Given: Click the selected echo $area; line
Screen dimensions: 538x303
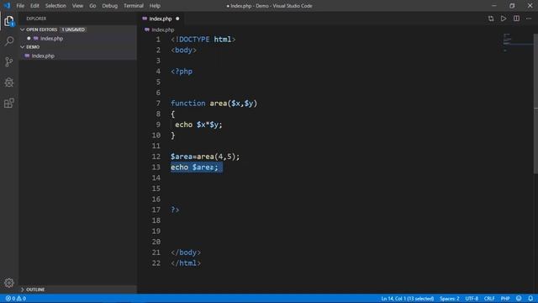Looking at the screenshot, I should click(x=197, y=167).
